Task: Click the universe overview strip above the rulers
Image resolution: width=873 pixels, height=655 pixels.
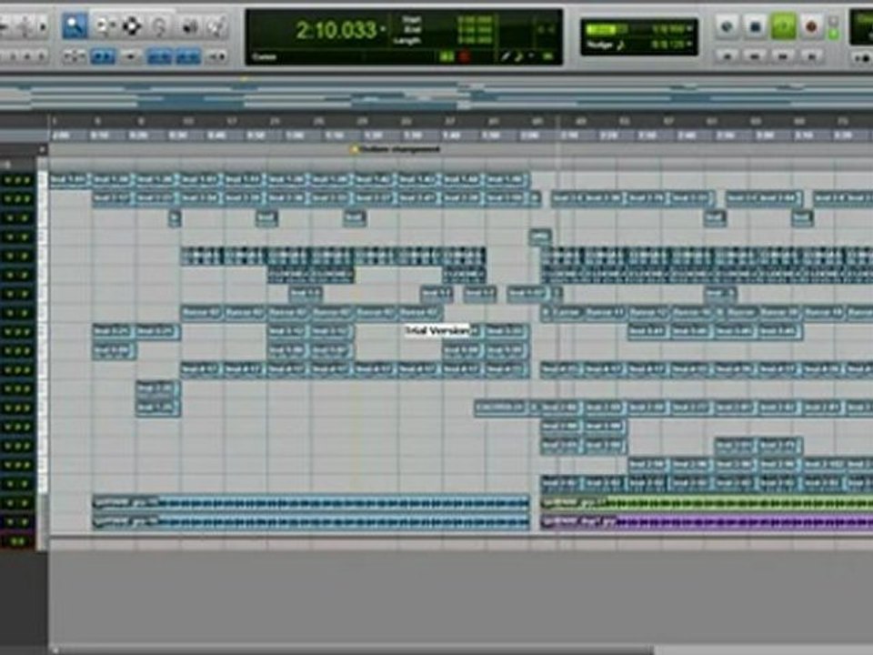Action: [x=436, y=94]
